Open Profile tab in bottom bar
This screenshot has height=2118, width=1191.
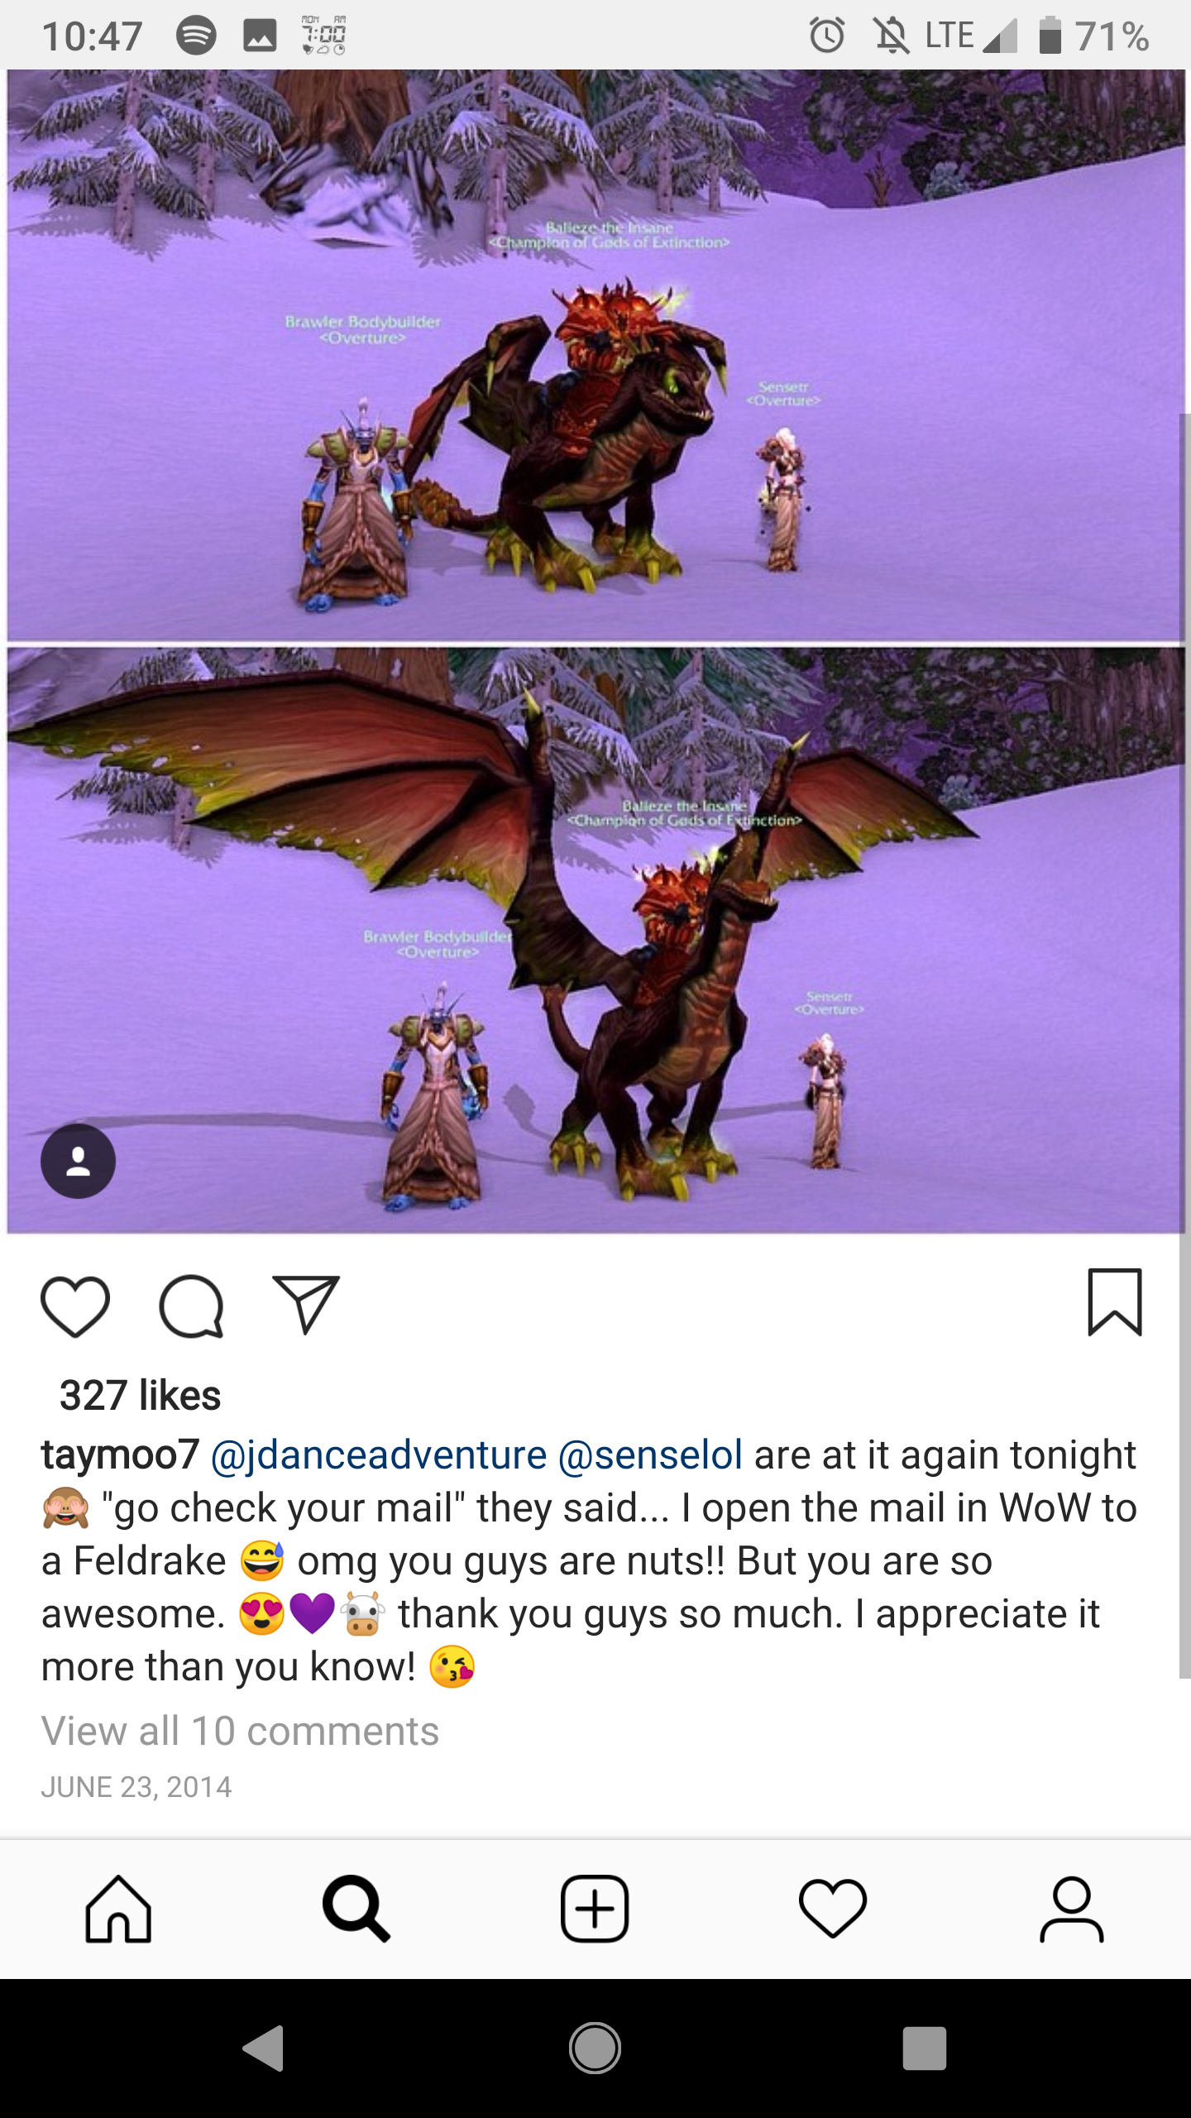tap(1071, 1909)
